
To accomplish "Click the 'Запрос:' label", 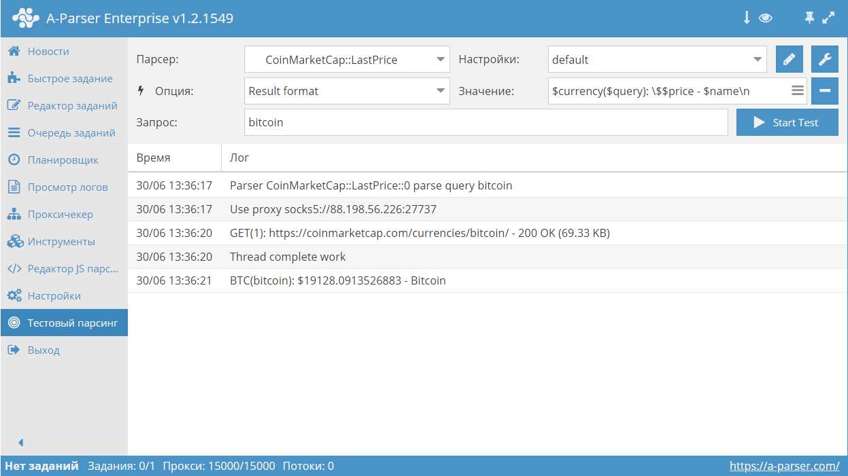I will tap(157, 122).
